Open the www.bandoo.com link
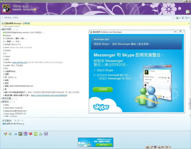191x149 pixels. (20, 62)
